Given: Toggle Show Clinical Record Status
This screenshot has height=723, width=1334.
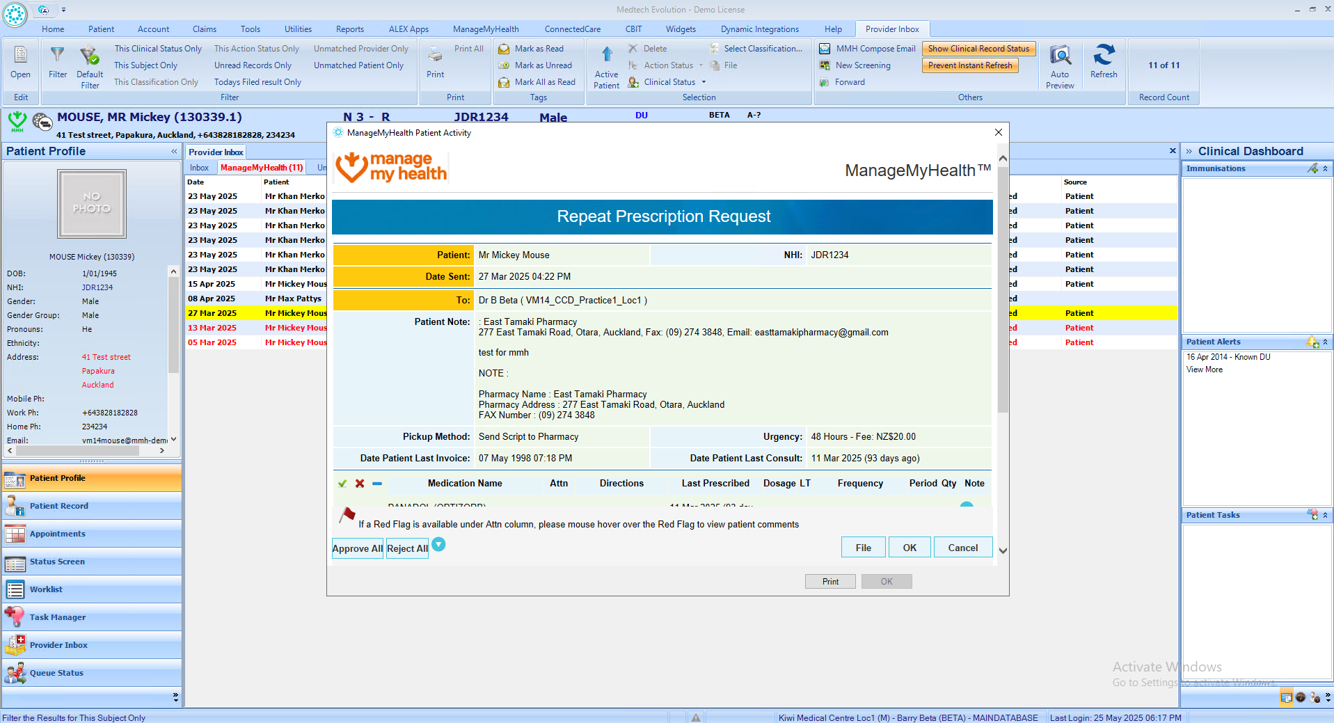Looking at the screenshot, I should click(978, 49).
